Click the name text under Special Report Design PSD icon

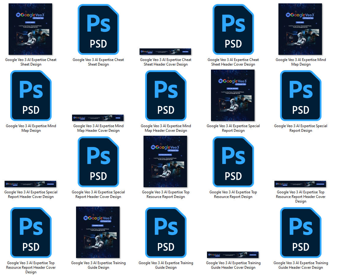[x=301, y=128]
